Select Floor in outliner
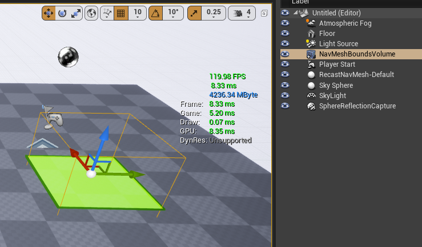422x247 pixels. coord(327,33)
